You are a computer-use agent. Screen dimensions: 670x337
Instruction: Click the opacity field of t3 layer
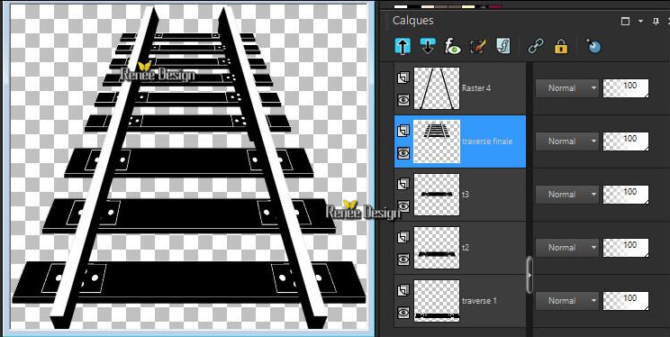click(626, 194)
